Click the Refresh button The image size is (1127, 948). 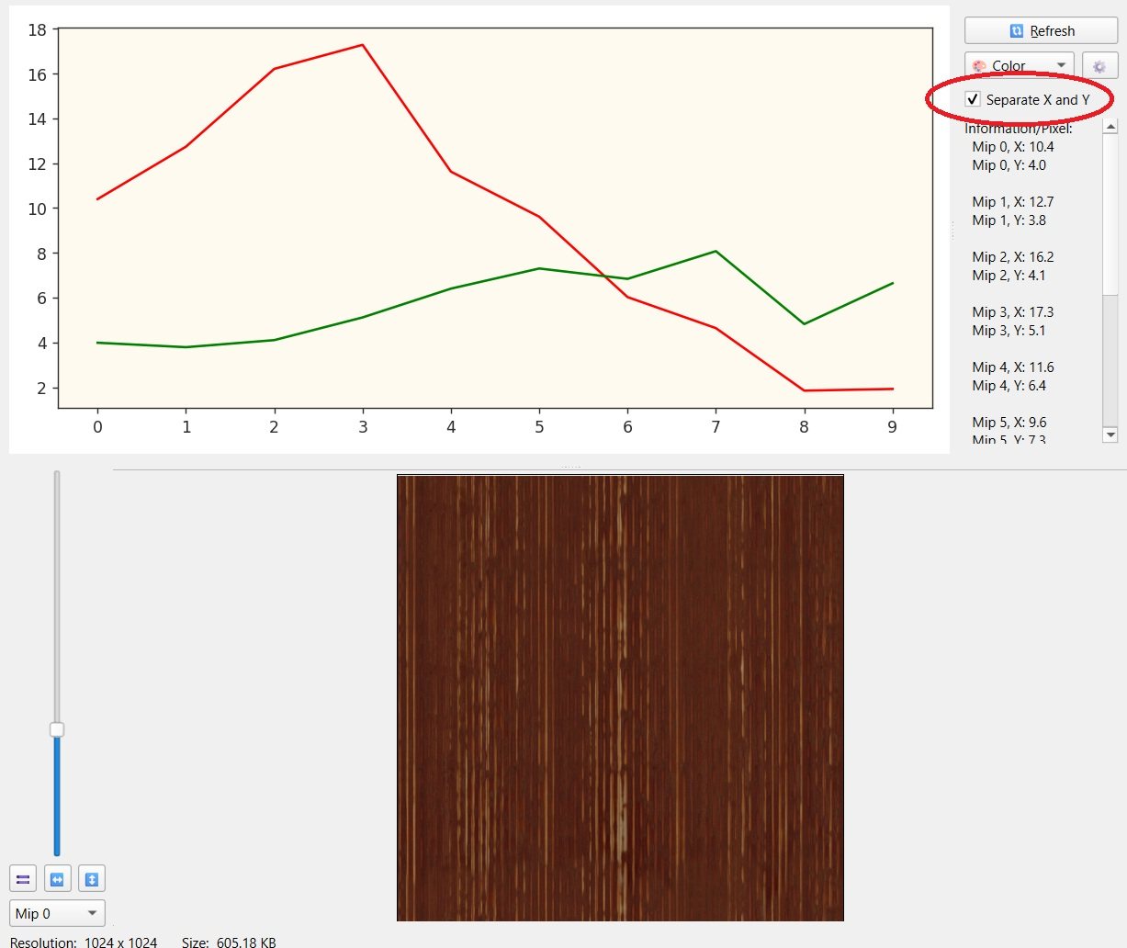1041,30
